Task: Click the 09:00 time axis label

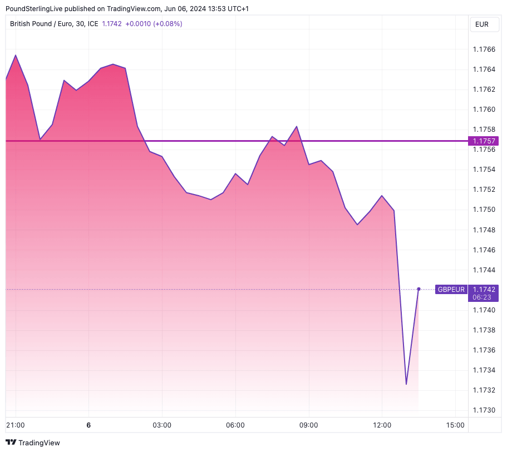Action: click(309, 425)
